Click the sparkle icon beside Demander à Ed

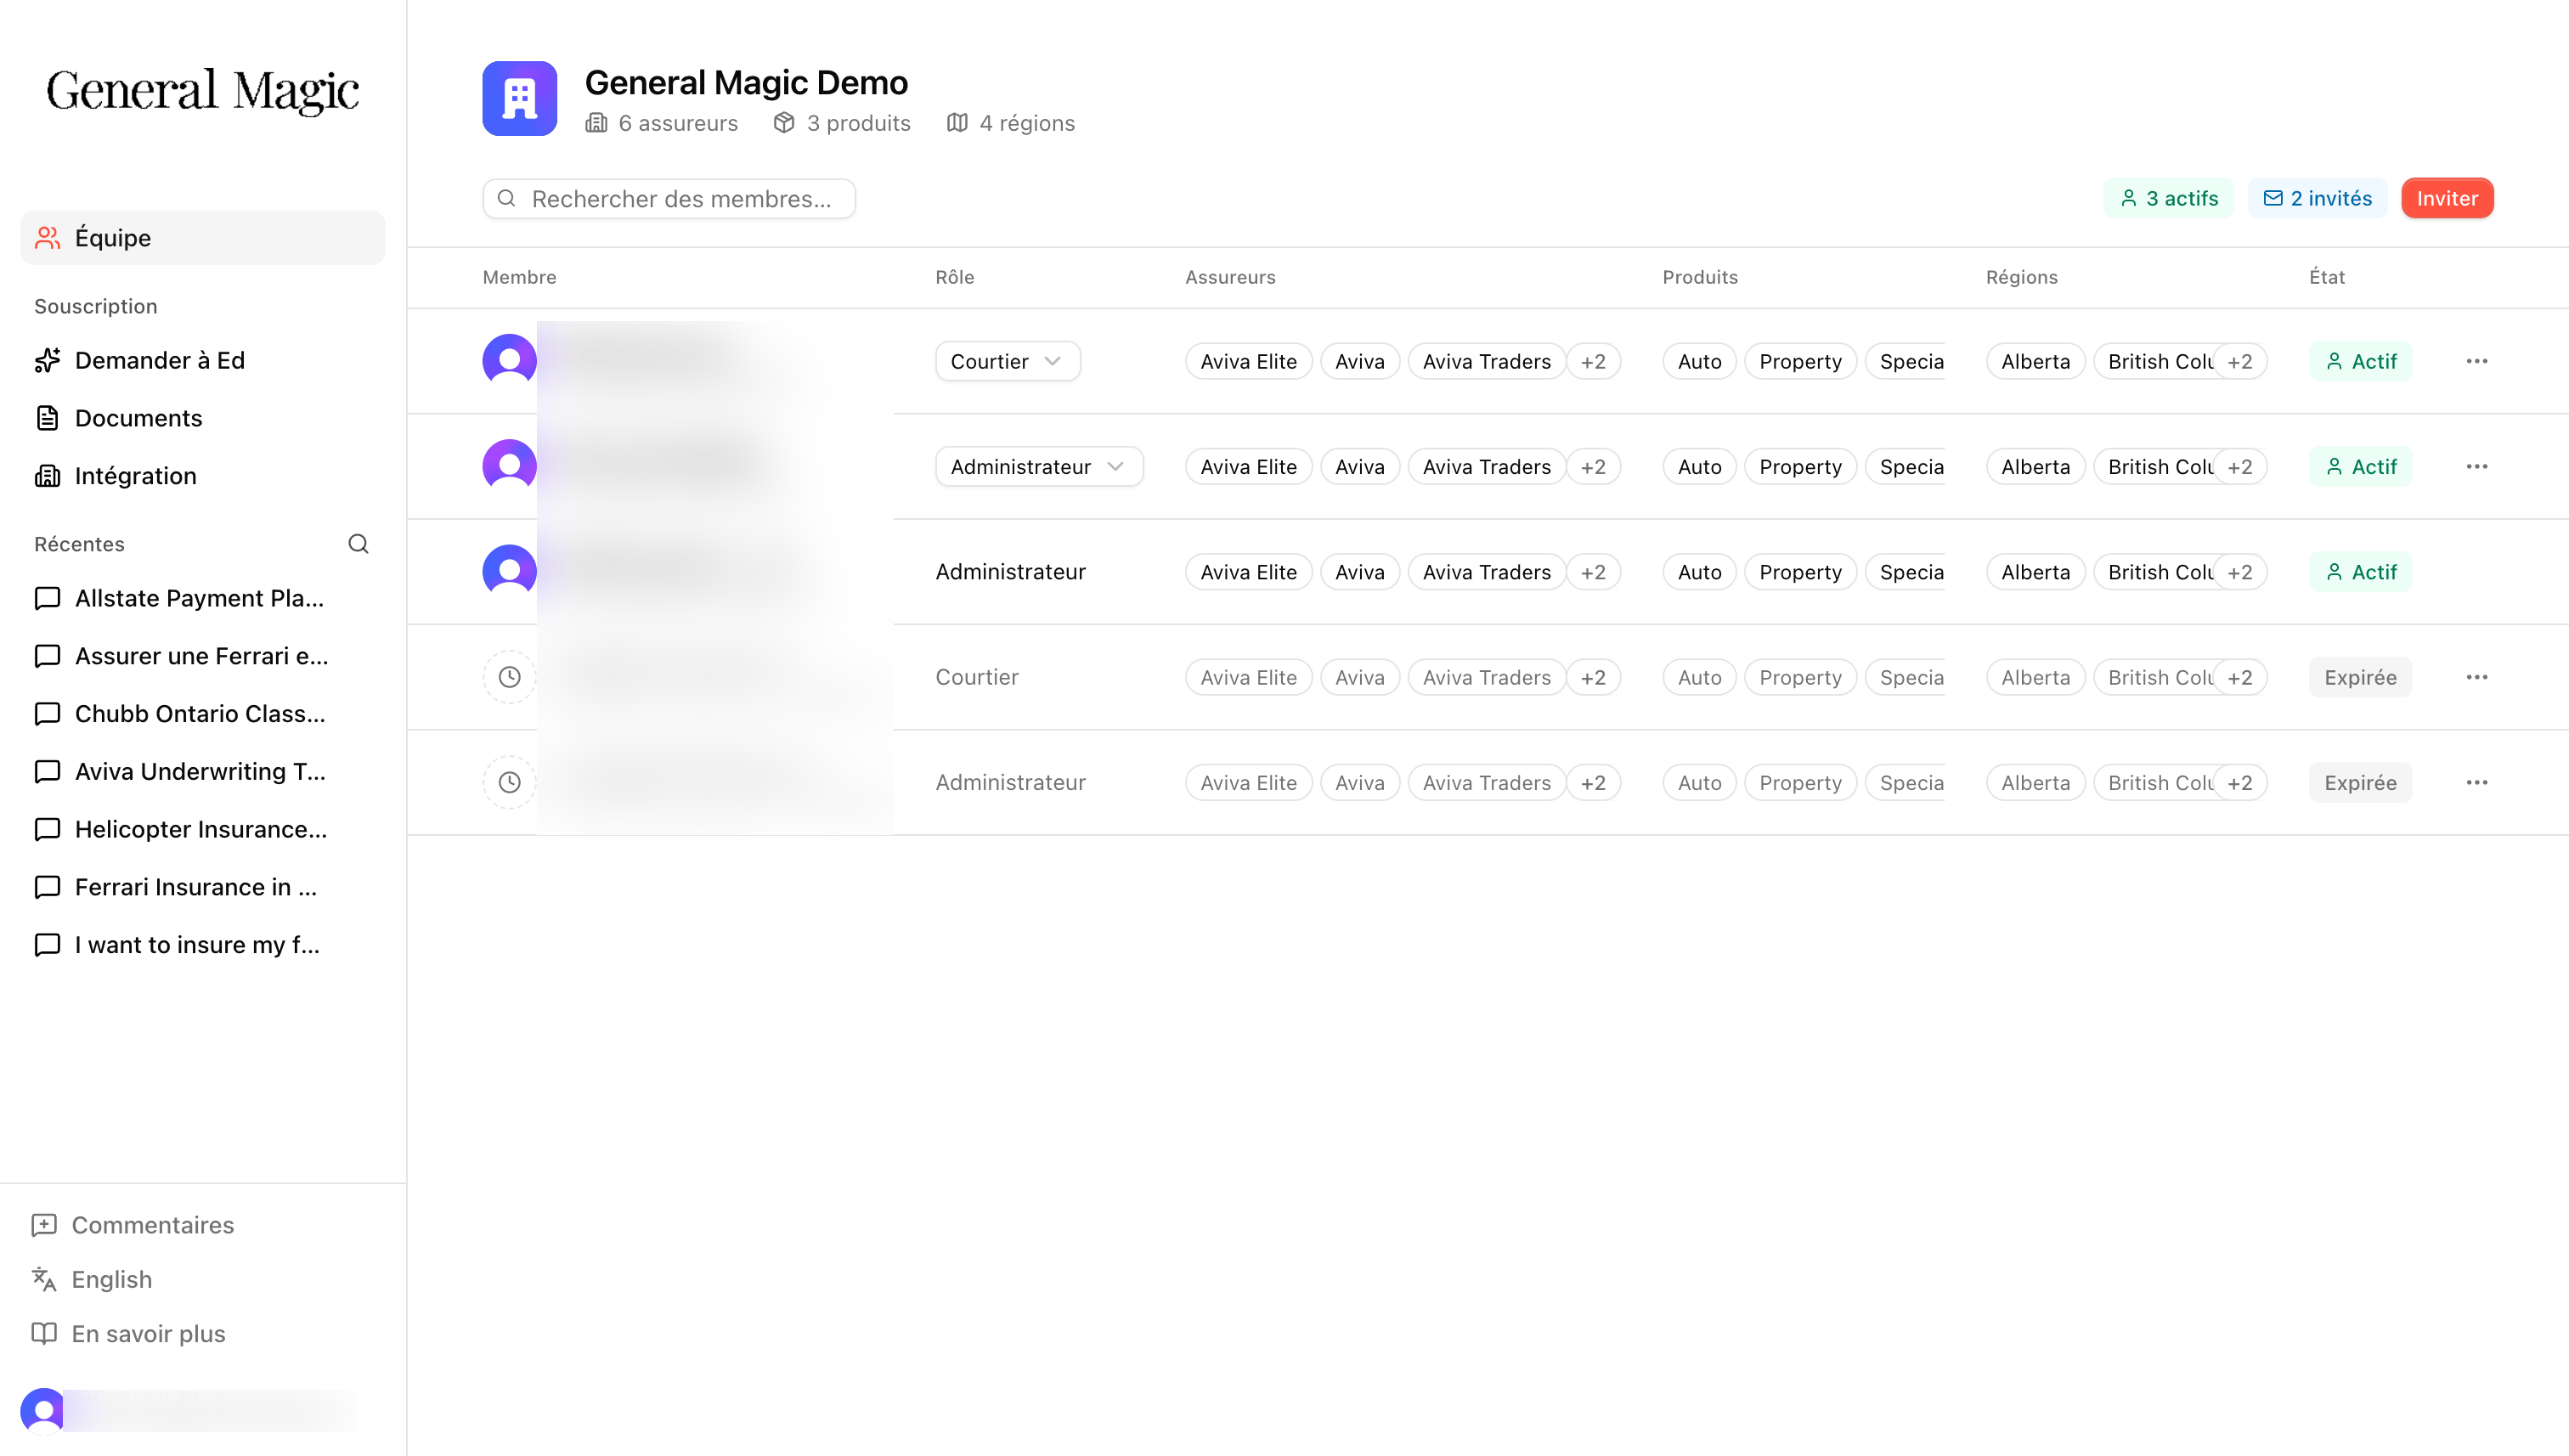click(47, 360)
